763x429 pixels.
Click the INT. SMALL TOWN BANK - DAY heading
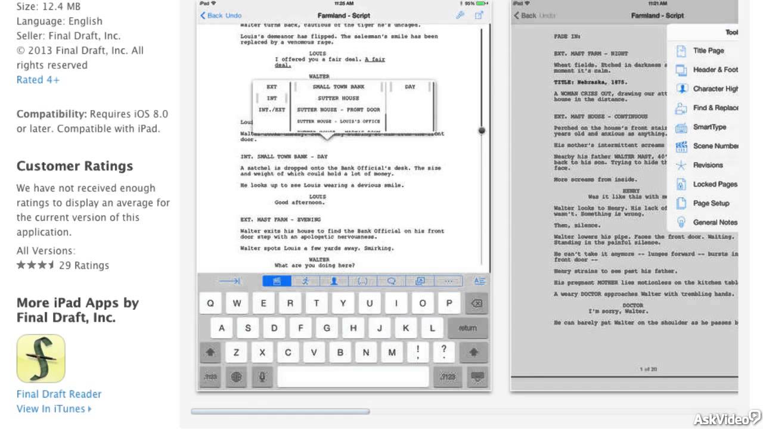click(284, 157)
